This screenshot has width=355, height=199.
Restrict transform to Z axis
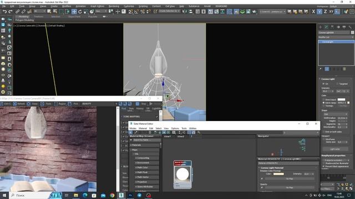pos(326,12)
